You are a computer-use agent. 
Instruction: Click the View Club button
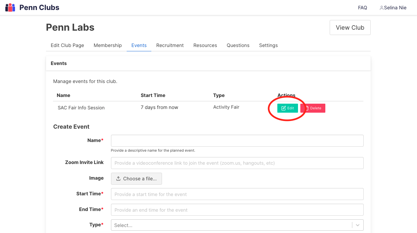pyautogui.click(x=350, y=28)
